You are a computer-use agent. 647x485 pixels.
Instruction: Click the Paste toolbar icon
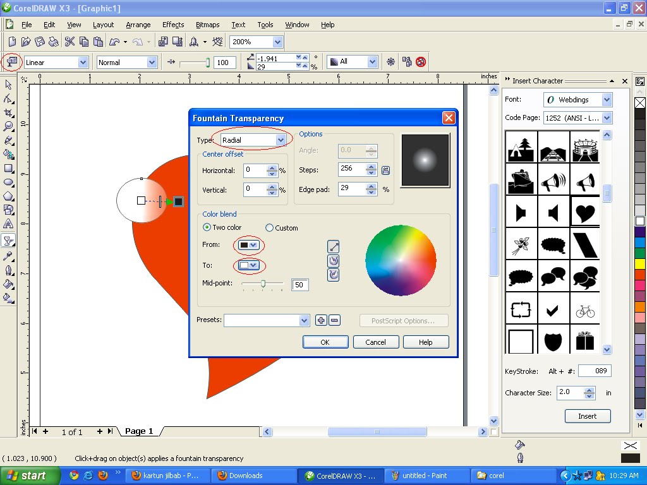[x=98, y=42]
